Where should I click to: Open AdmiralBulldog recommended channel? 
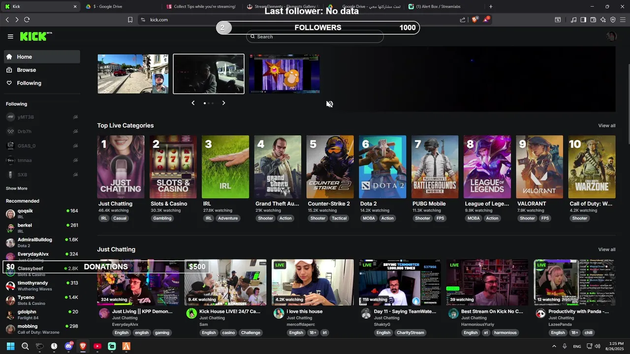point(42,242)
